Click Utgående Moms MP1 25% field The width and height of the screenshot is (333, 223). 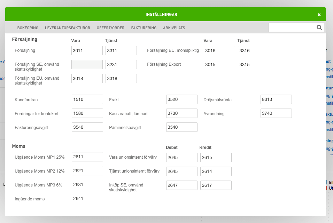pos(87,157)
